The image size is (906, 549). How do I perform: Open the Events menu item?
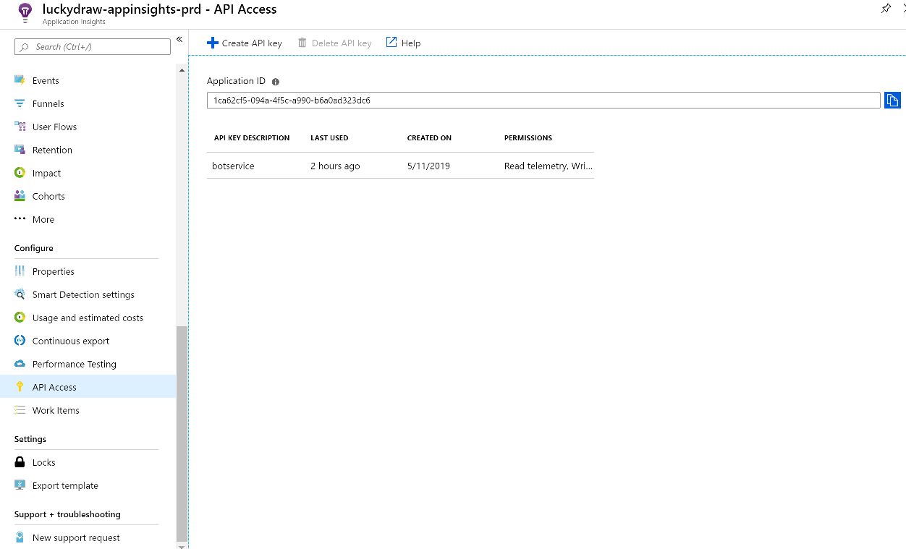(x=46, y=80)
